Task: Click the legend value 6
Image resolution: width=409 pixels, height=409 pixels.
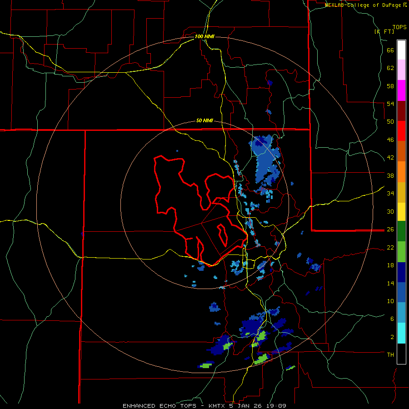Action: click(x=392, y=319)
